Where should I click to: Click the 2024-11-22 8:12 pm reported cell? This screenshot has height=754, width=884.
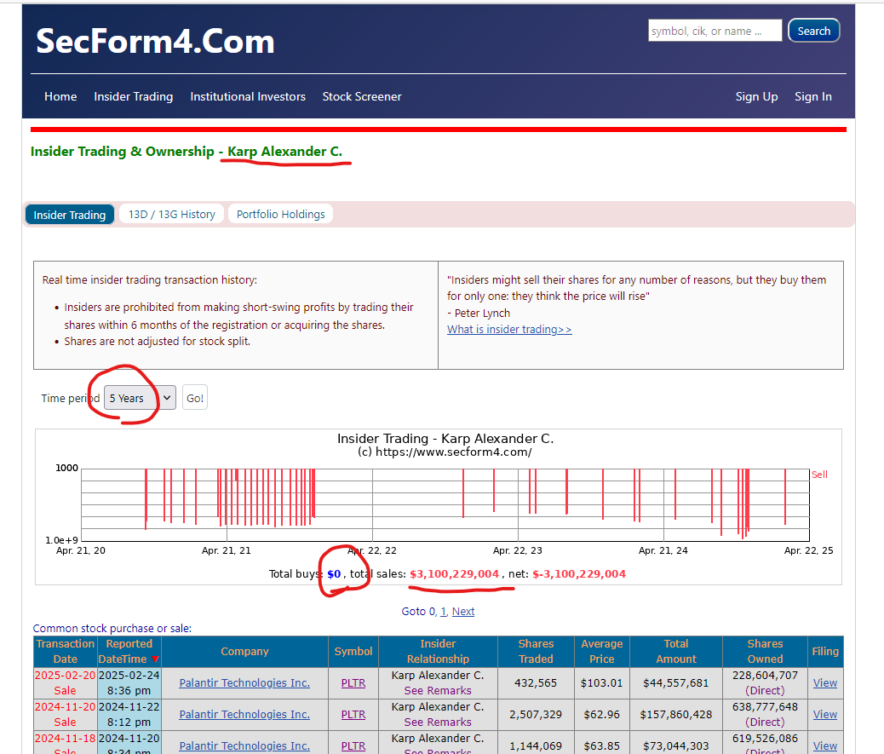pos(129,715)
